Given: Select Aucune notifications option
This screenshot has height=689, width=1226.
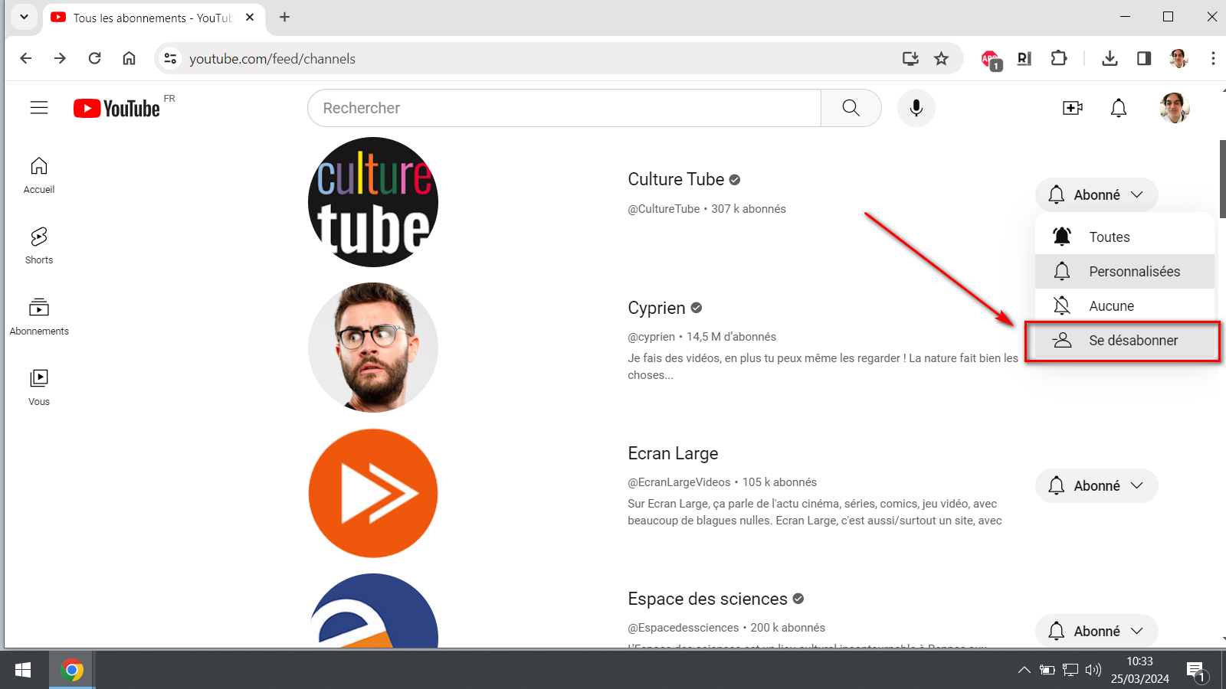Looking at the screenshot, I should 1125,305.
